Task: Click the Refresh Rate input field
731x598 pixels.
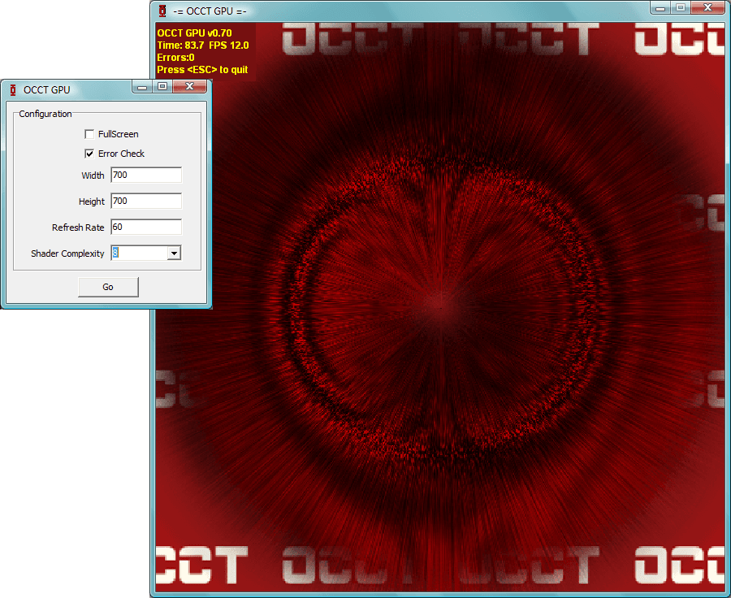Action: (146, 227)
